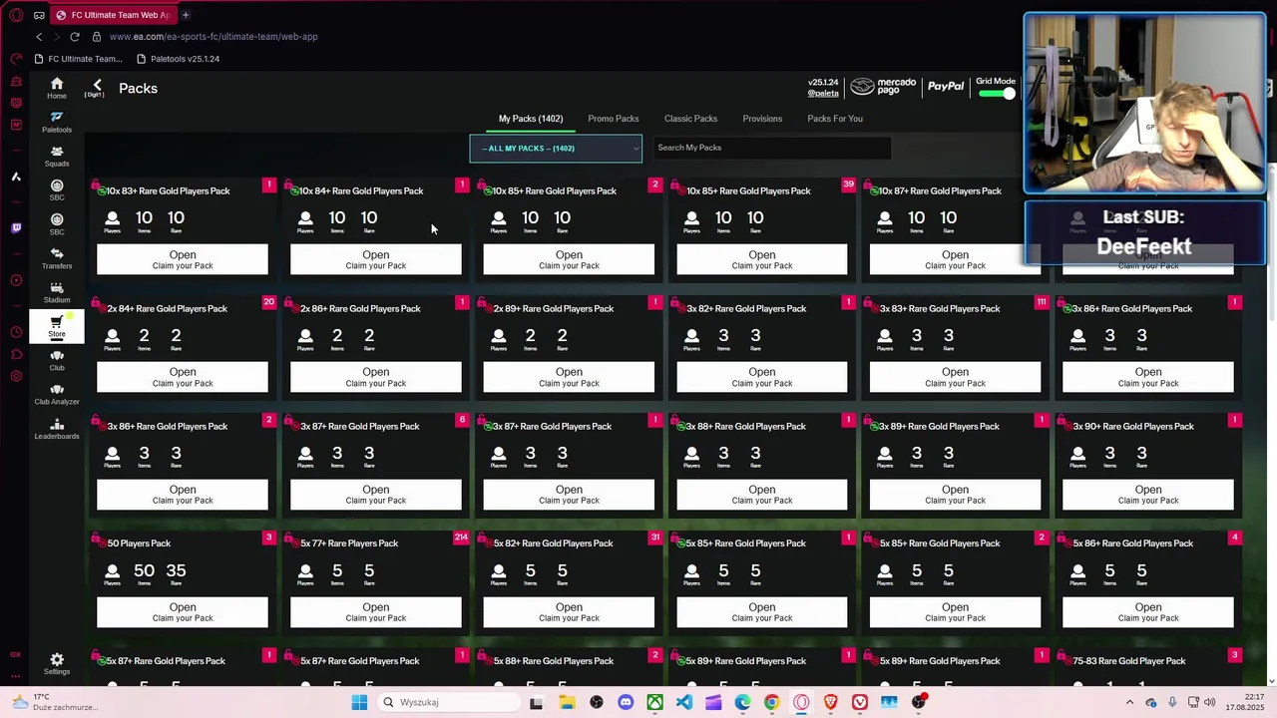Open the 2x 89+ Rare Gold pack
This screenshot has height=718, width=1277.
tap(569, 377)
